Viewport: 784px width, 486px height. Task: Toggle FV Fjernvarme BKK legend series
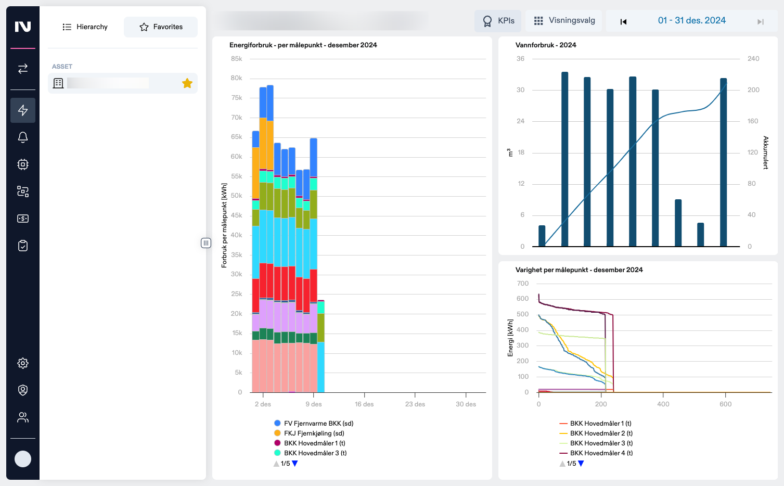coord(318,424)
